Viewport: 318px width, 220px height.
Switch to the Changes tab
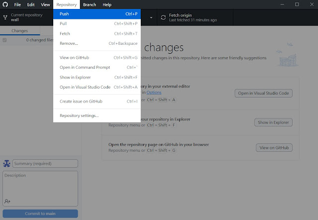(20, 31)
